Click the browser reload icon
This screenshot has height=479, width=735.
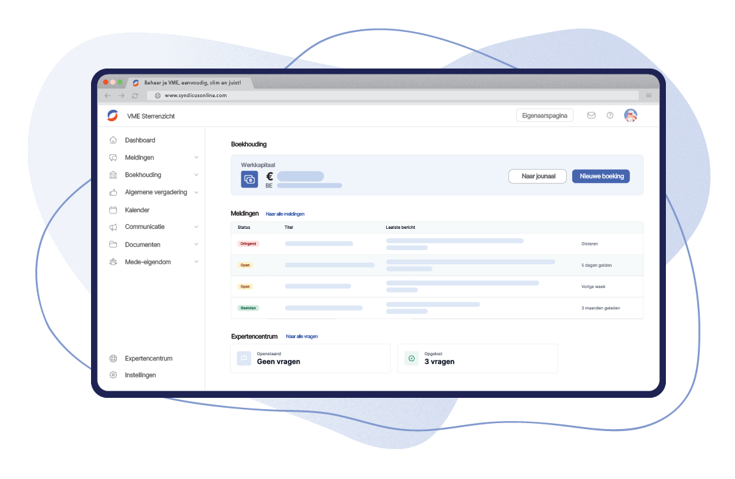pos(135,96)
